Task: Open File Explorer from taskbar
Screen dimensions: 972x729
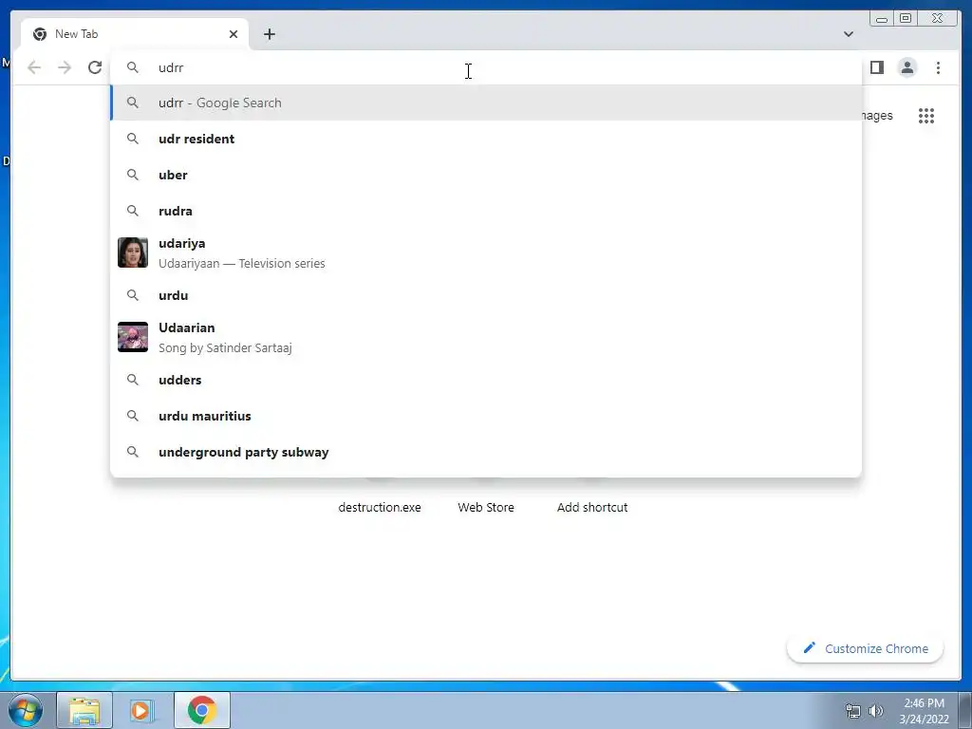Action: click(x=84, y=710)
